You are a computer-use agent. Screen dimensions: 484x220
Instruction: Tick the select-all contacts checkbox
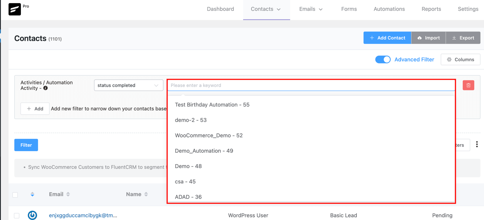click(x=15, y=195)
